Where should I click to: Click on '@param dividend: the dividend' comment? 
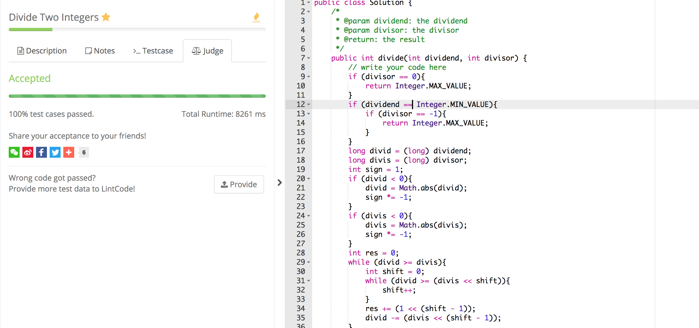[405, 21]
